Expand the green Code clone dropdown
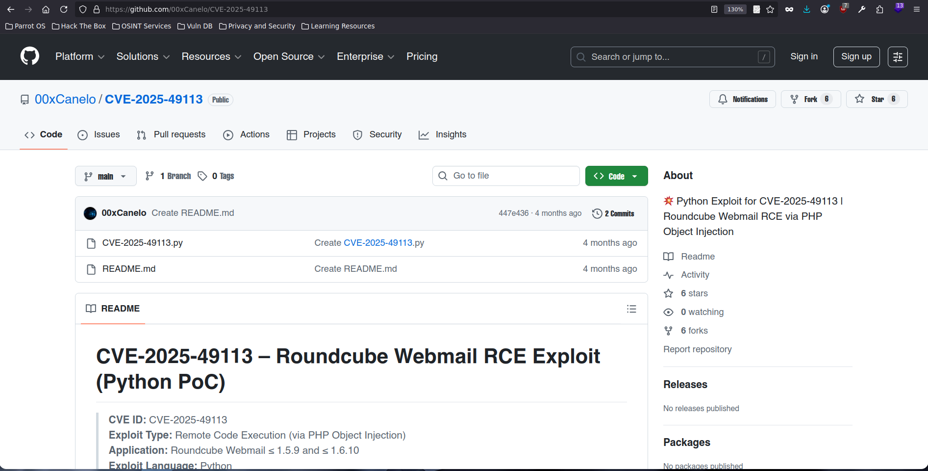 point(616,176)
